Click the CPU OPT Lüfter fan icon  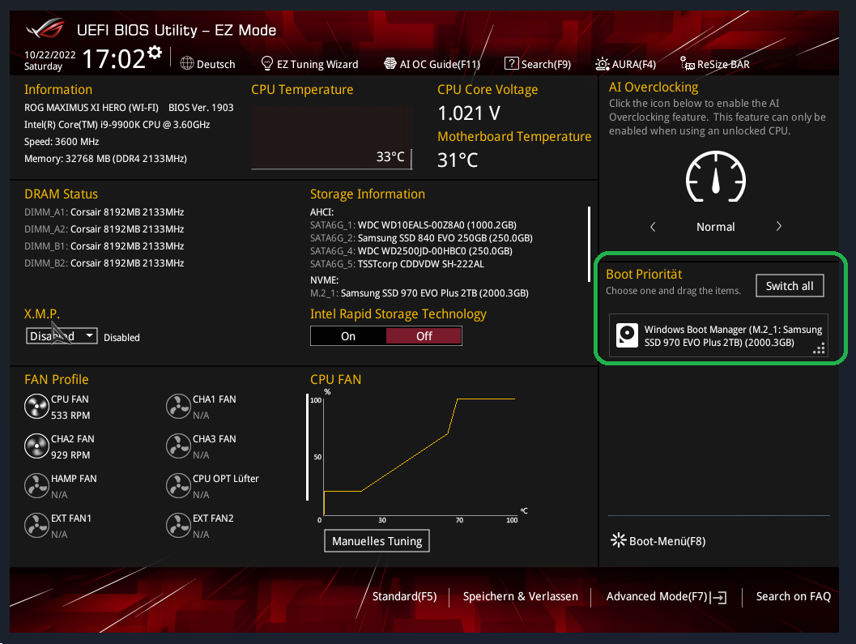coord(178,485)
